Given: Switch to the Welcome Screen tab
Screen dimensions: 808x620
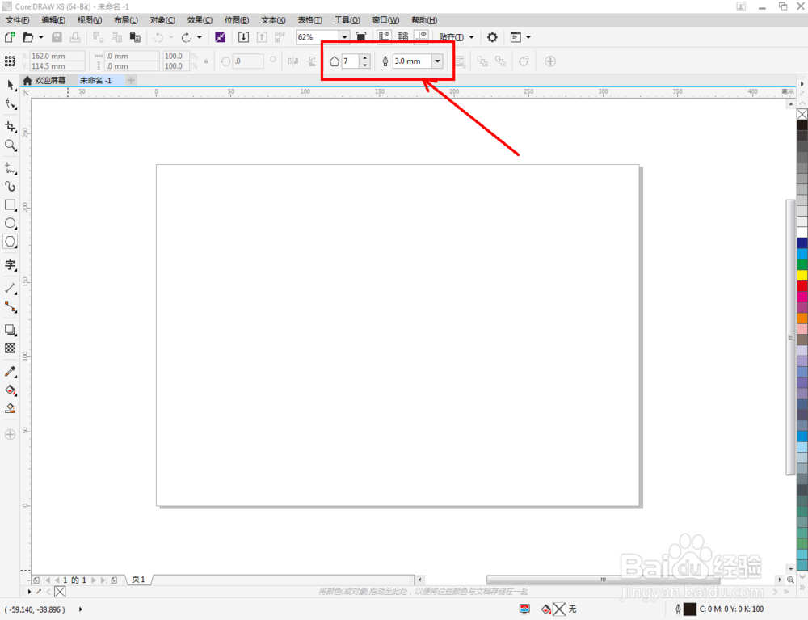Looking at the screenshot, I should pyautogui.click(x=44, y=80).
